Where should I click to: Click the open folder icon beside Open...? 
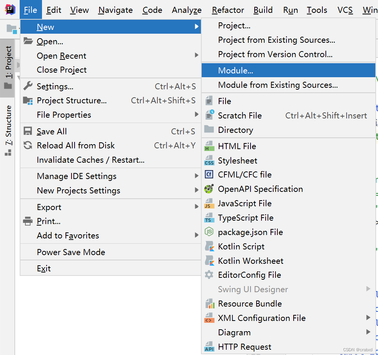pyautogui.click(x=28, y=41)
